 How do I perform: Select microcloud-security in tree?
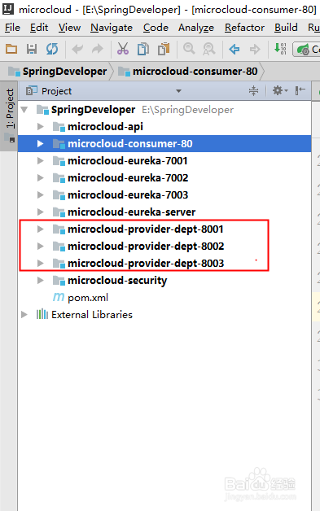coord(164,280)
